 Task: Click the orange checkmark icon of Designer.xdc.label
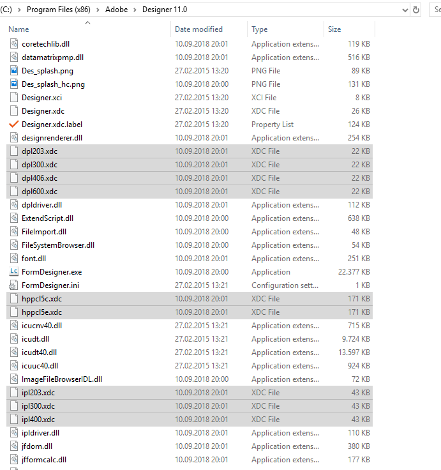[14, 125]
